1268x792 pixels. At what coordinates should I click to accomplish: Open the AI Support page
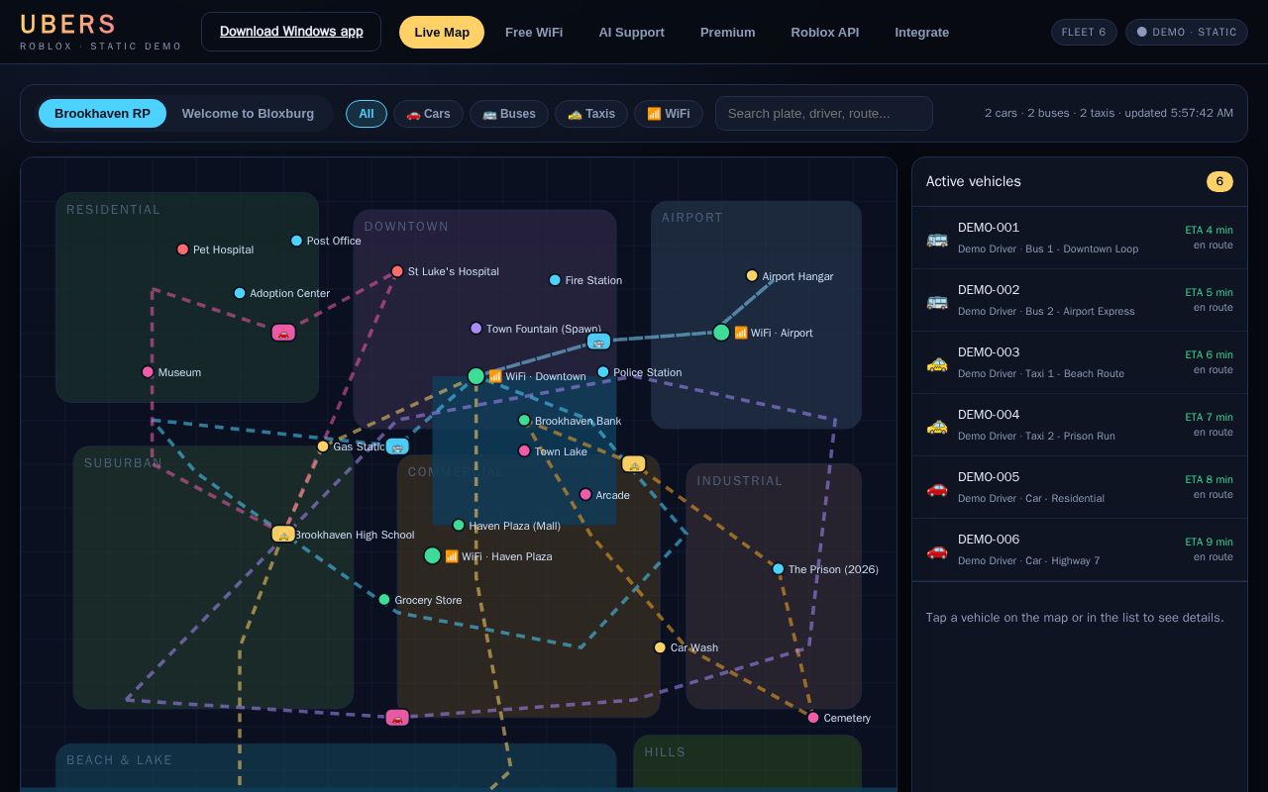pyautogui.click(x=631, y=32)
